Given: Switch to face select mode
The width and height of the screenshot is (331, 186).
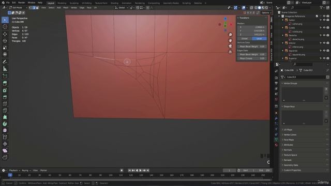Looking at the screenshot, I should click(x=37, y=8).
